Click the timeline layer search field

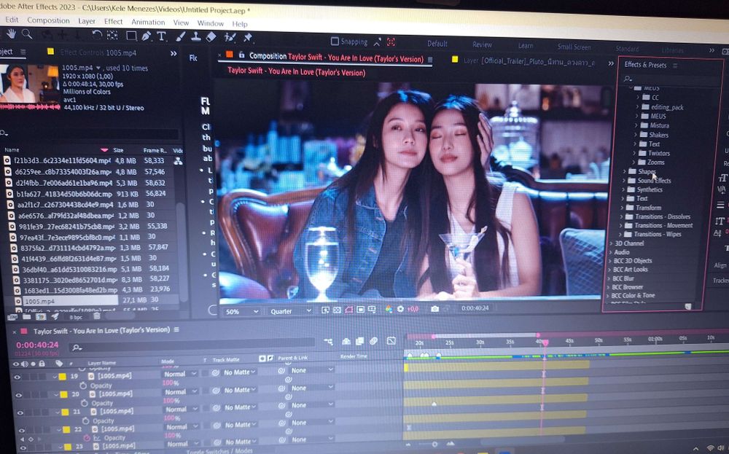192,347
